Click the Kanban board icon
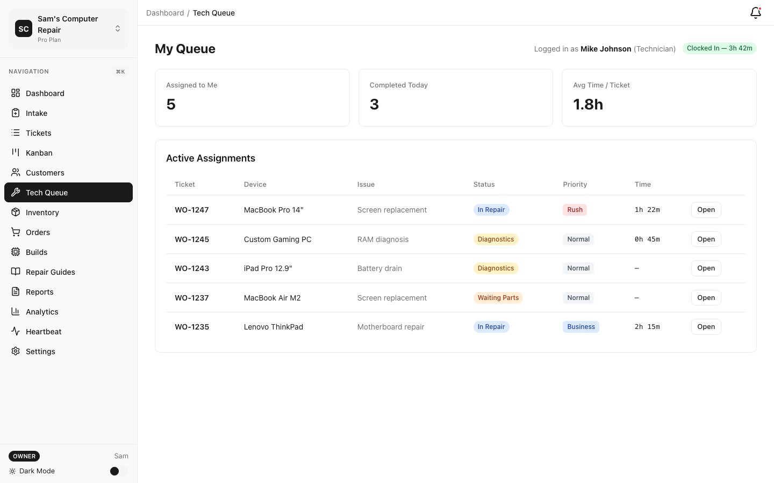Image resolution: width=774 pixels, height=483 pixels. tap(16, 153)
